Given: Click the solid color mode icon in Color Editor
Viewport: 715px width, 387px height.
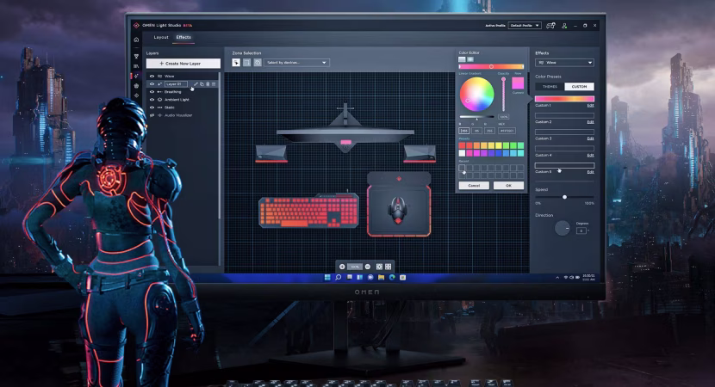Looking at the screenshot, I should tap(462, 59).
